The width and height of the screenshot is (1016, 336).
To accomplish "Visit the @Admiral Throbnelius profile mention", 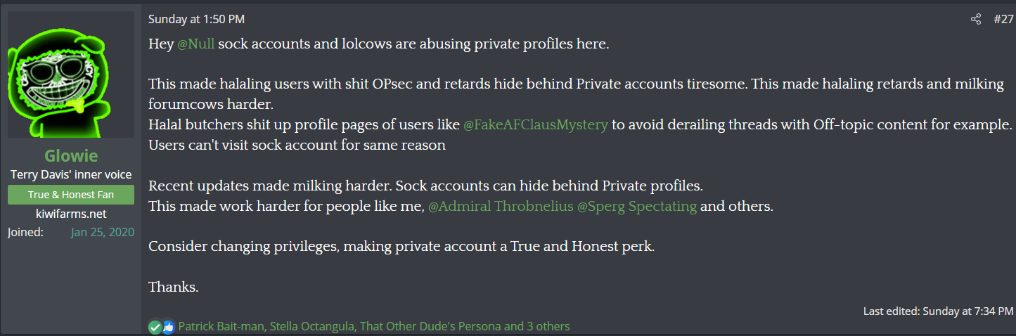I will click(500, 207).
